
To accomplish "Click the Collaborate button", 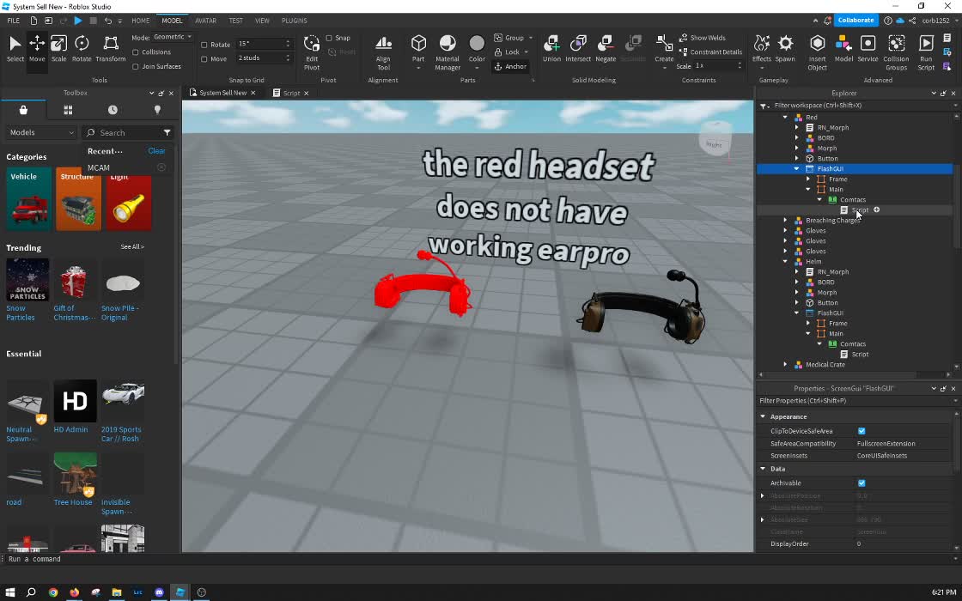I will [x=855, y=19].
